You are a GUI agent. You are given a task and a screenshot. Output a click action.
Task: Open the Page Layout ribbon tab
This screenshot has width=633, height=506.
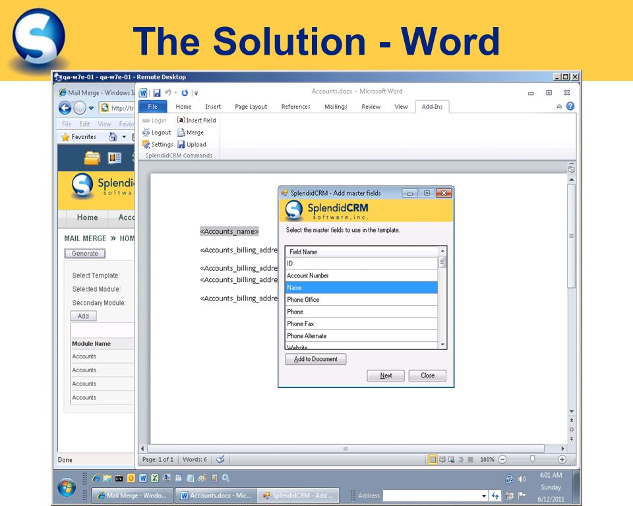click(251, 107)
